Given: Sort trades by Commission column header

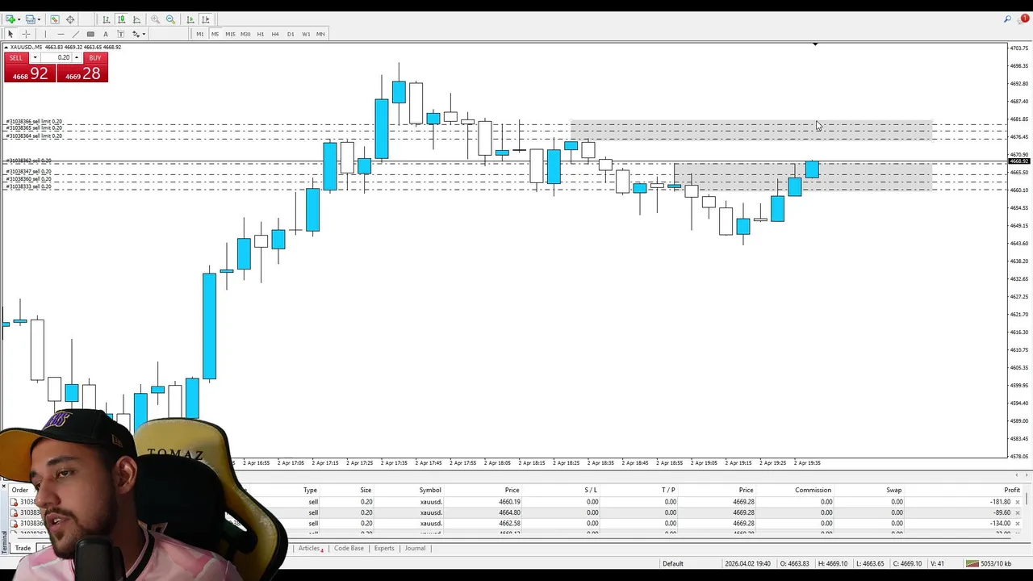Looking at the screenshot, I should pos(813,490).
